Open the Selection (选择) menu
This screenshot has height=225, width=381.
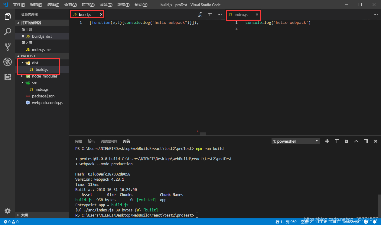click(x=54, y=5)
